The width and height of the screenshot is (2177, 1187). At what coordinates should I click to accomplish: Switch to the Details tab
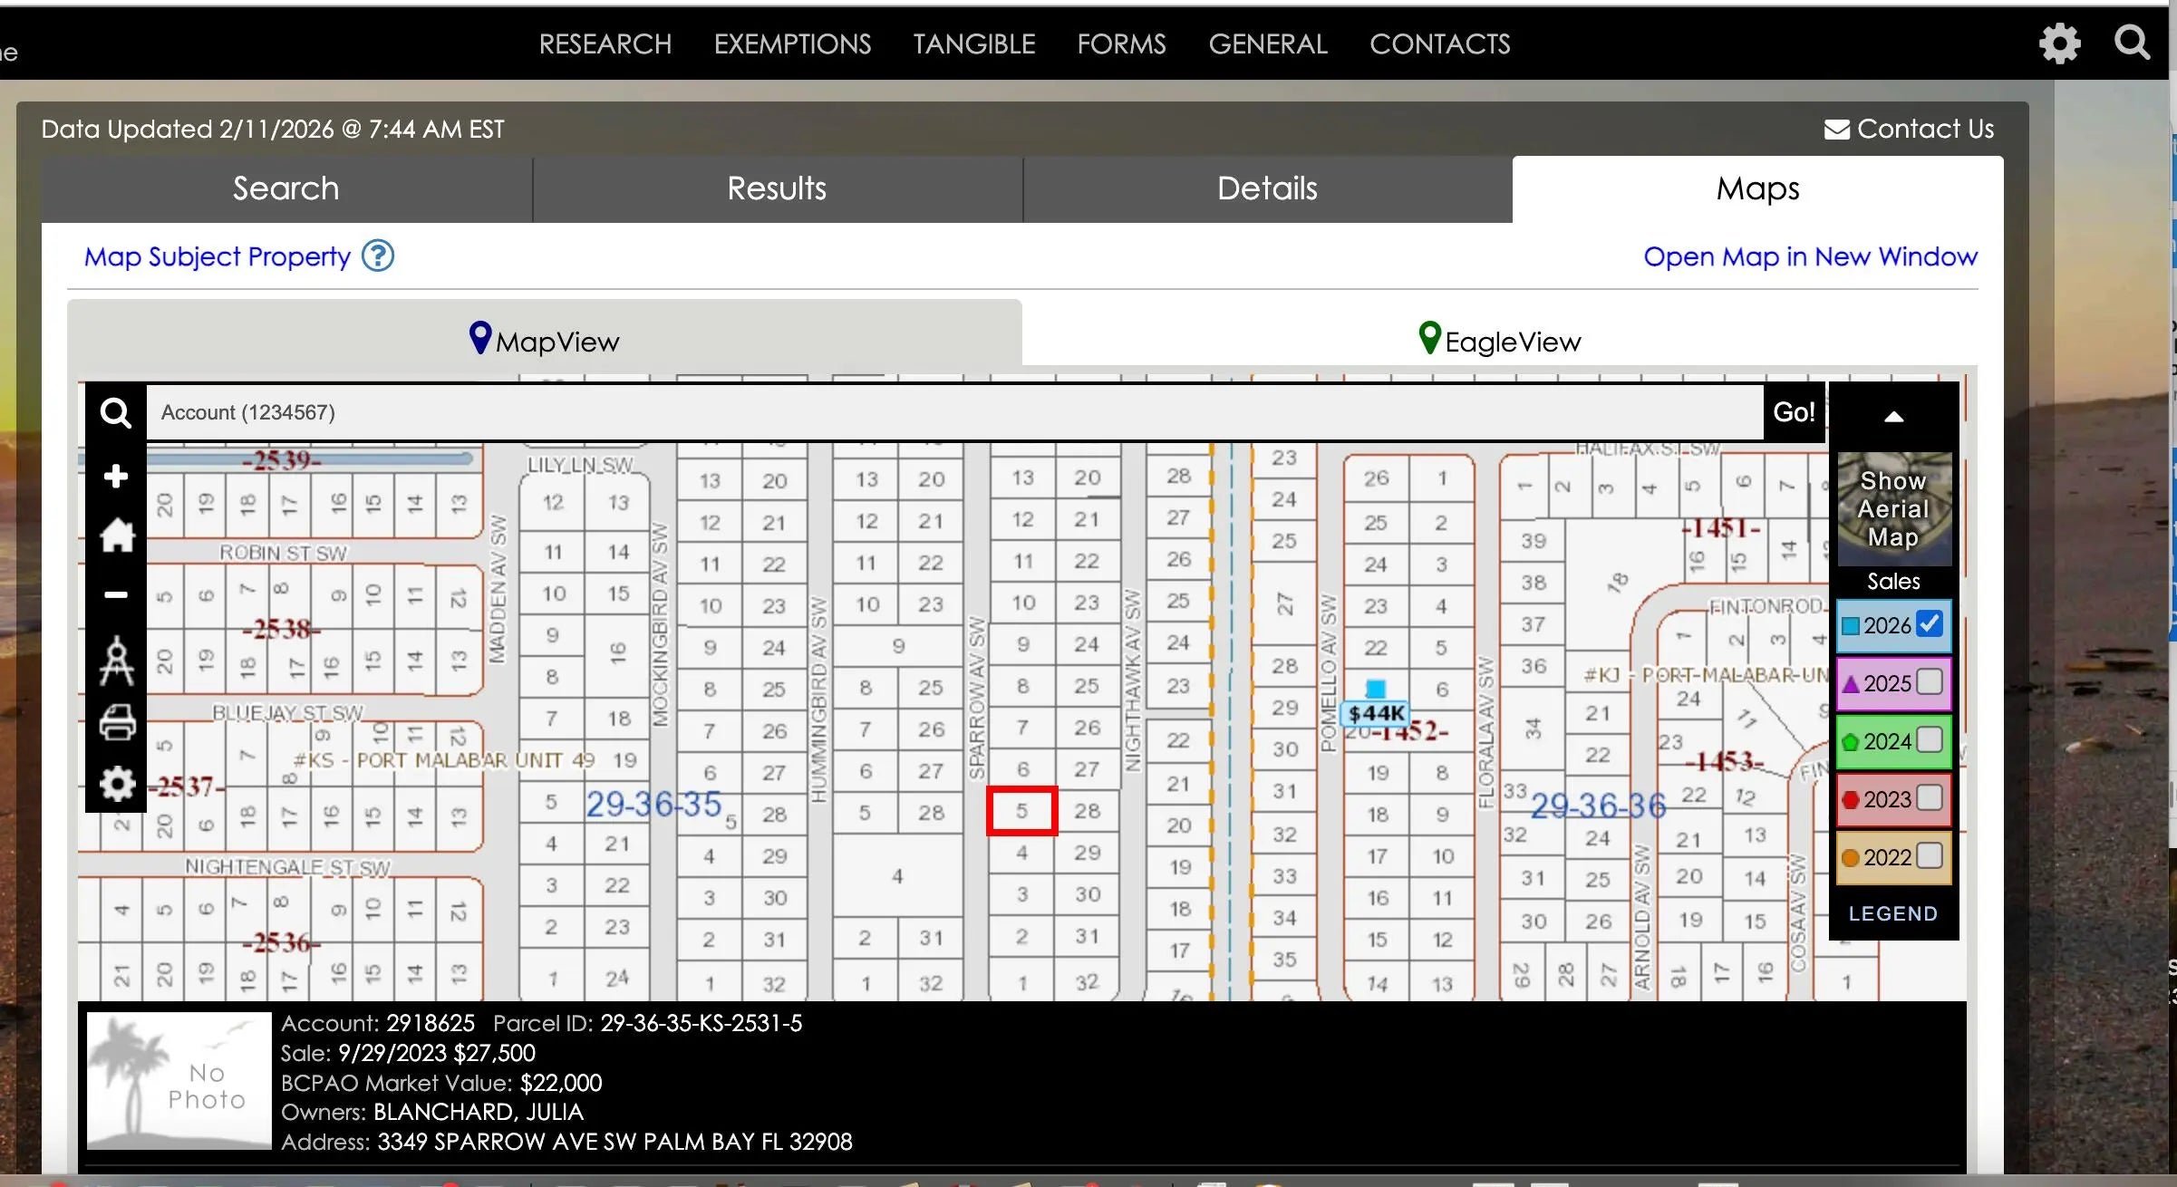click(x=1266, y=188)
